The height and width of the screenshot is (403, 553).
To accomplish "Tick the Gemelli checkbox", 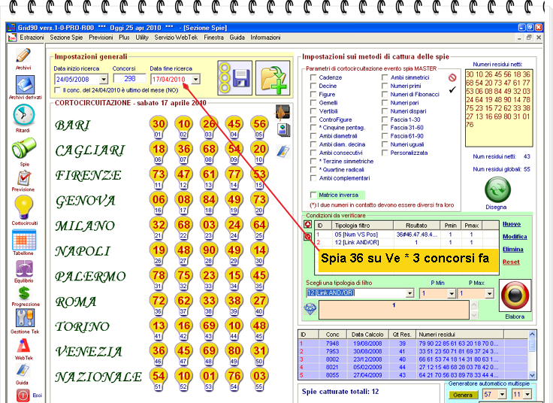I will point(313,103).
